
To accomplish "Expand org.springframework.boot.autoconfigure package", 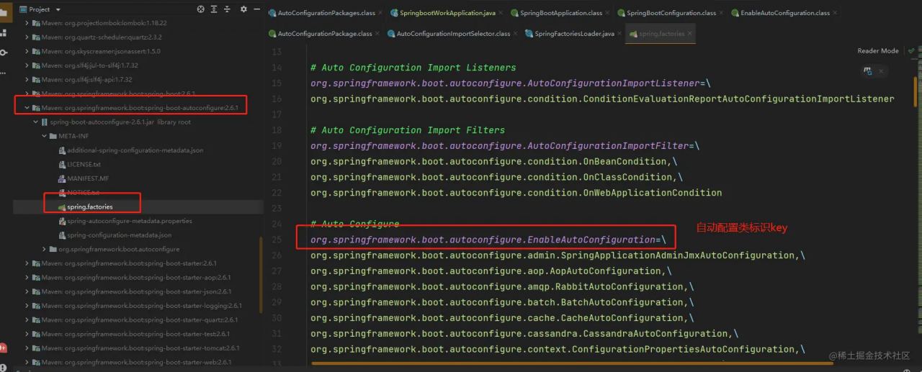I will point(45,249).
